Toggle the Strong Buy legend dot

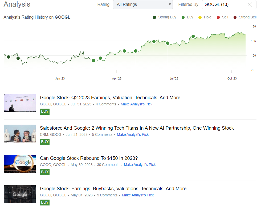pos(154,17)
